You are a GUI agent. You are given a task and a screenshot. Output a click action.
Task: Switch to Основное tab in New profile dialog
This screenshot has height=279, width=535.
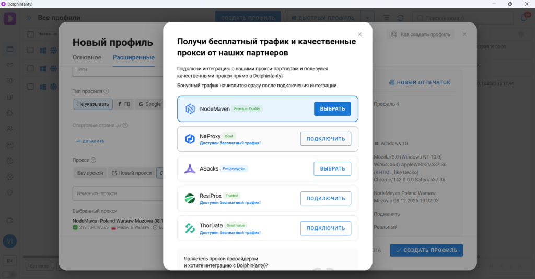tap(87, 57)
